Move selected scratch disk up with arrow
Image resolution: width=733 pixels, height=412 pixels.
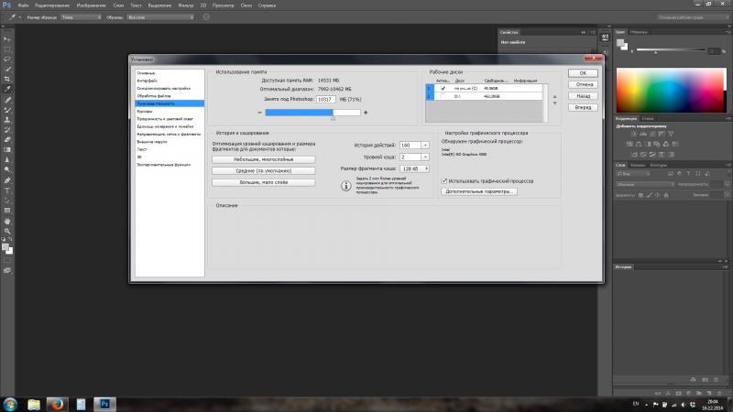(x=555, y=97)
